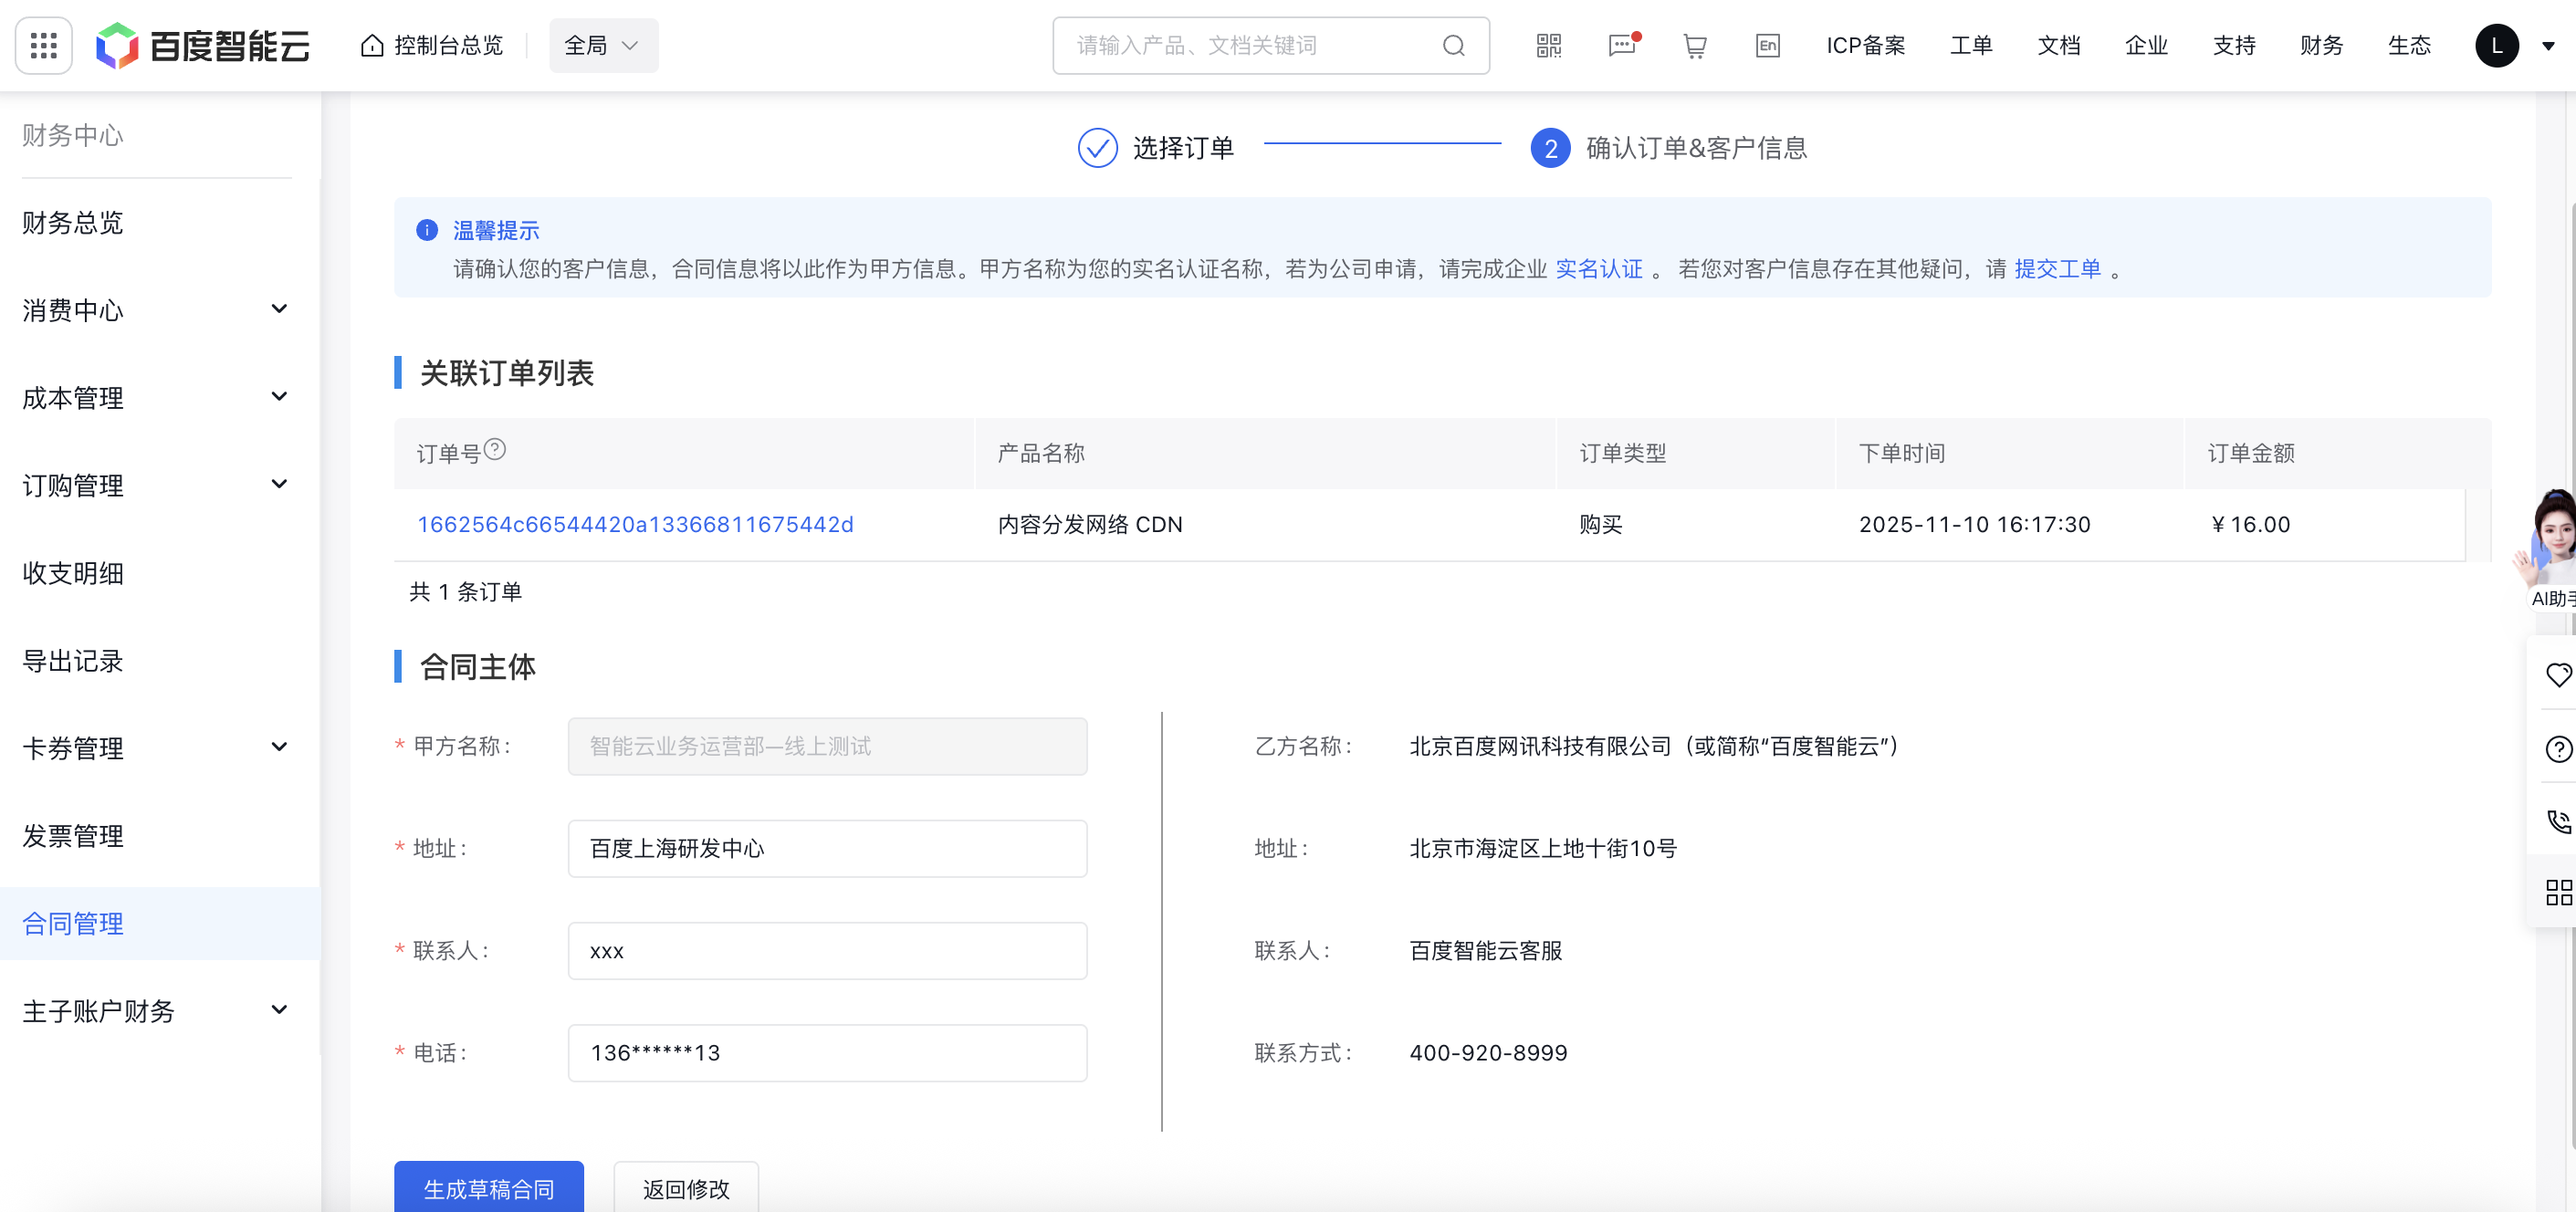This screenshot has width=2576, height=1212.
Task: Open the account avatar dropdown arrow
Action: click(2548, 45)
